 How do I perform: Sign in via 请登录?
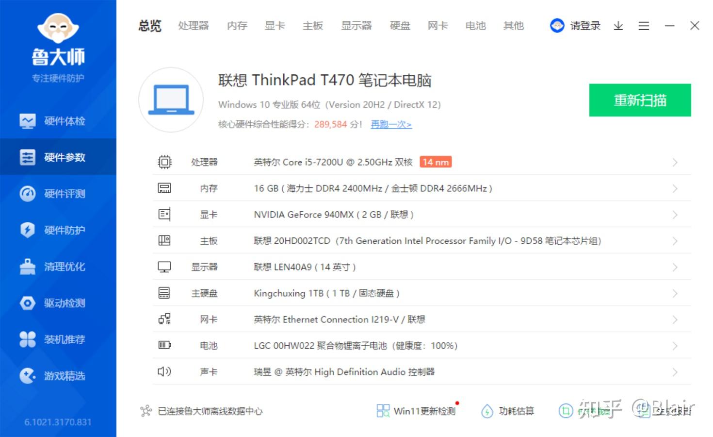(x=584, y=26)
